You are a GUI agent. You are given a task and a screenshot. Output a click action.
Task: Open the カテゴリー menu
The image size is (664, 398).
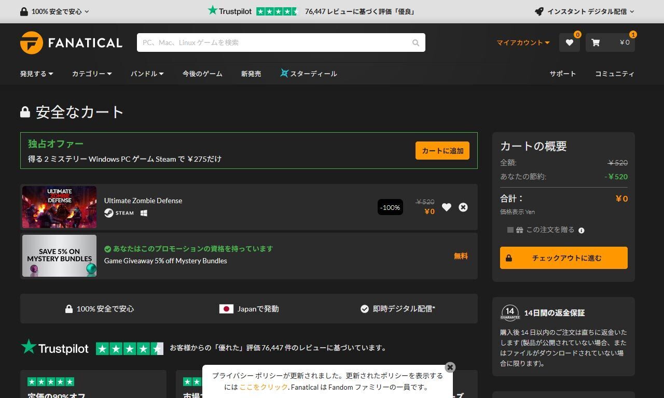pyautogui.click(x=92, y=74)
